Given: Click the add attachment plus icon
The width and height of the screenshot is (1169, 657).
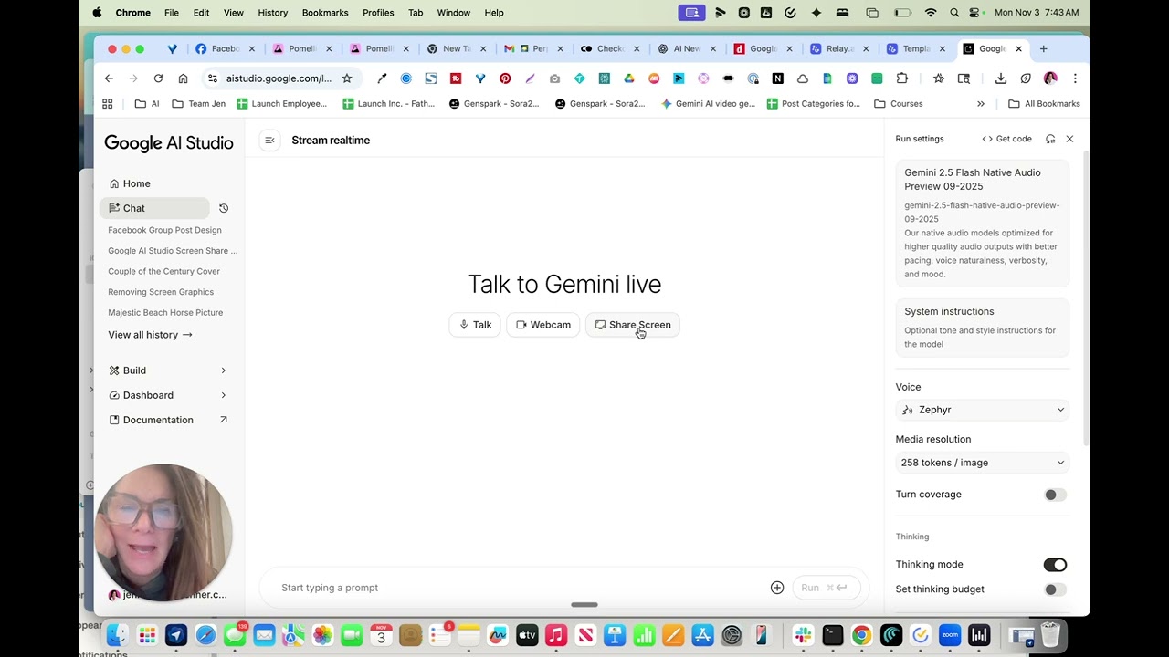Looking at the screenshot, I should 777,588.
